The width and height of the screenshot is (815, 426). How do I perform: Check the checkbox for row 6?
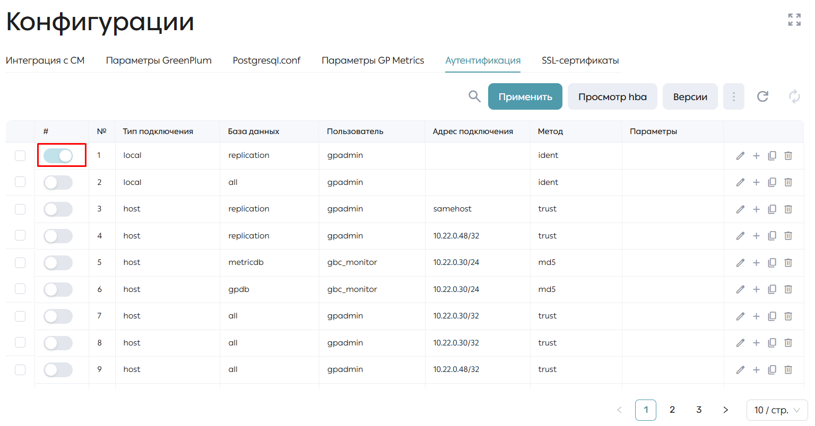pos(20,289)
